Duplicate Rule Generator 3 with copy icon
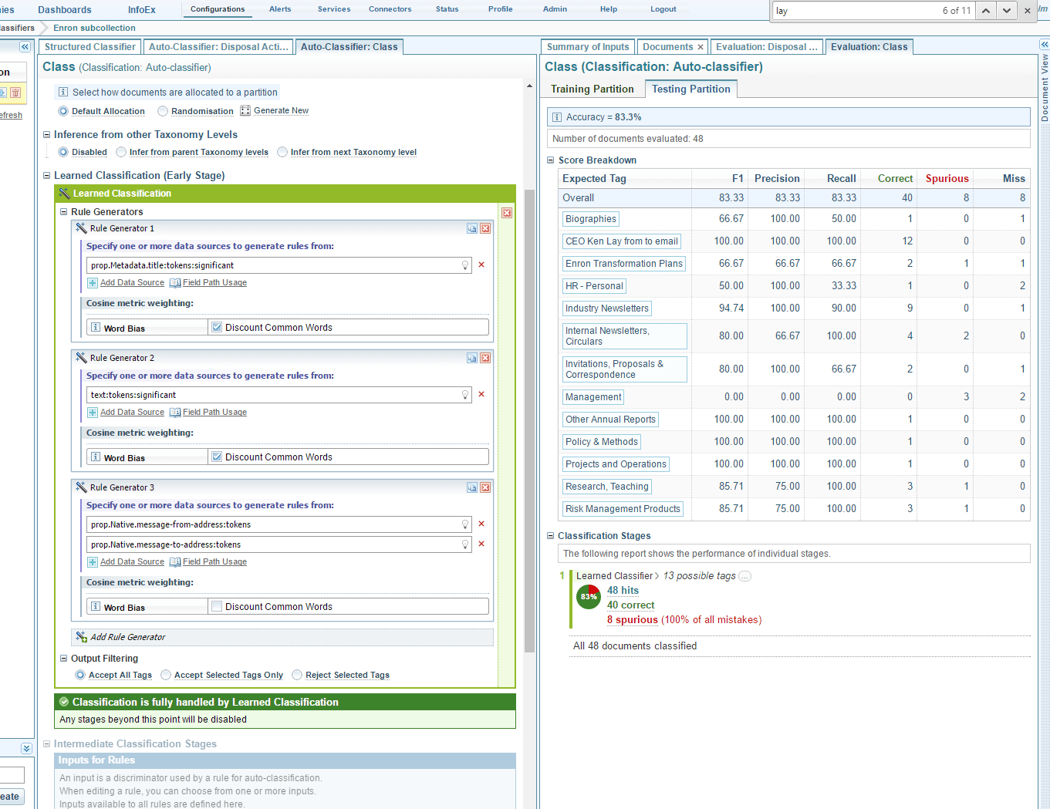This screenshot has height=809, width=1050. [471, 487]
